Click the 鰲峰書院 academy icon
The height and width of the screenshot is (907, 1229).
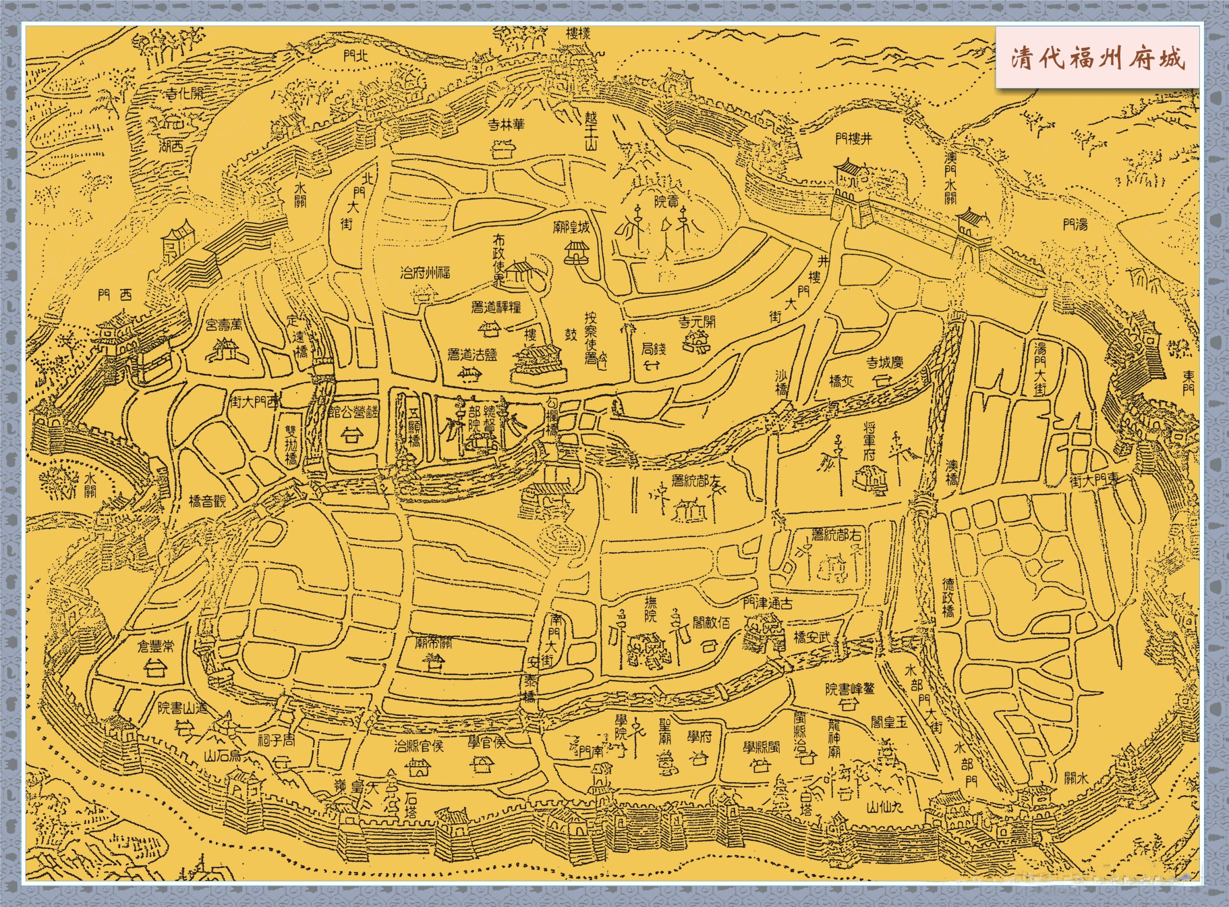coord(849,705)
